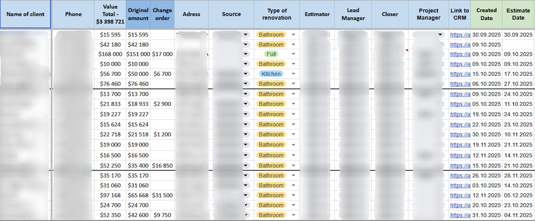
Task: Open Source dropdown arrow in $42 180 row
Action: point(246,45)
